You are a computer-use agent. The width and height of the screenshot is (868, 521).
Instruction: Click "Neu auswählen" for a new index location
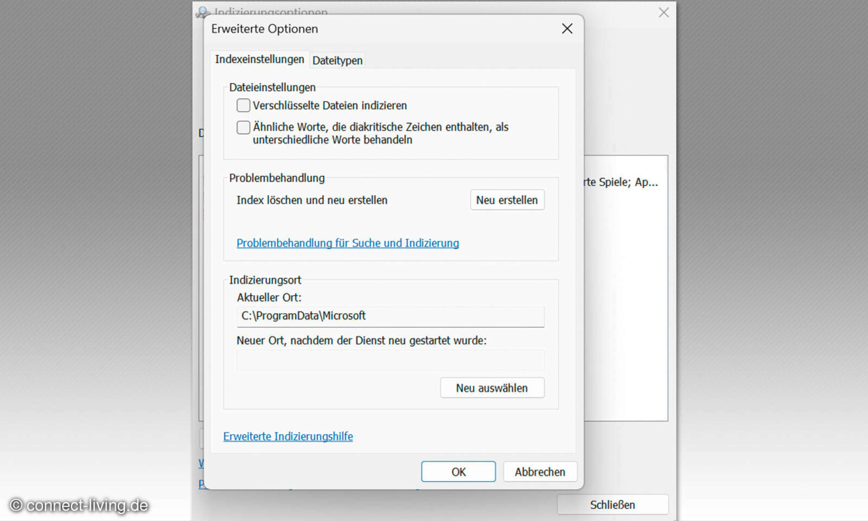coord(492,387)
